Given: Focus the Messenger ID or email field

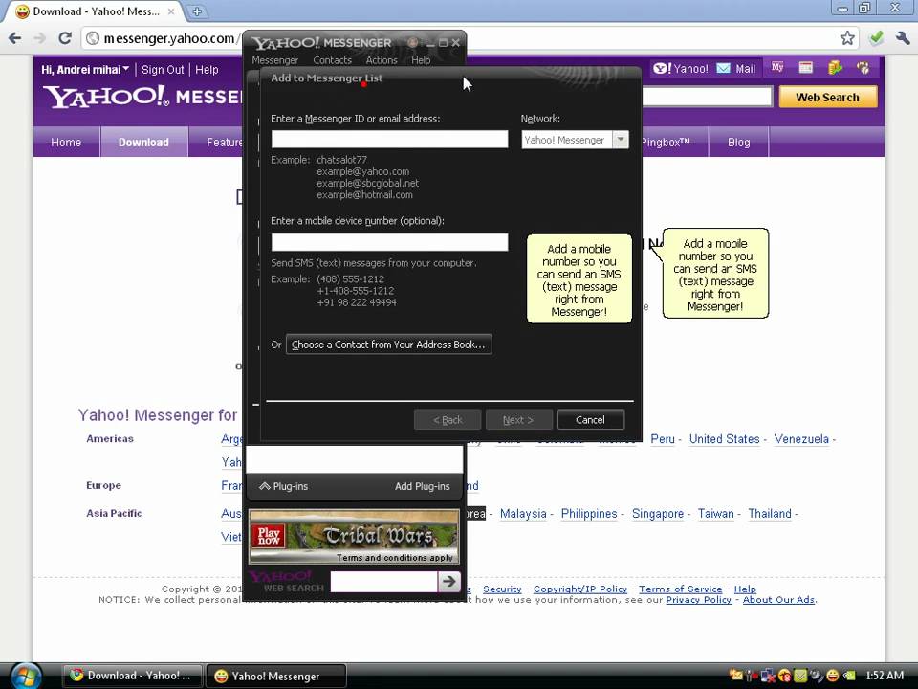Looking at the screenshot, I should point(389,140).
